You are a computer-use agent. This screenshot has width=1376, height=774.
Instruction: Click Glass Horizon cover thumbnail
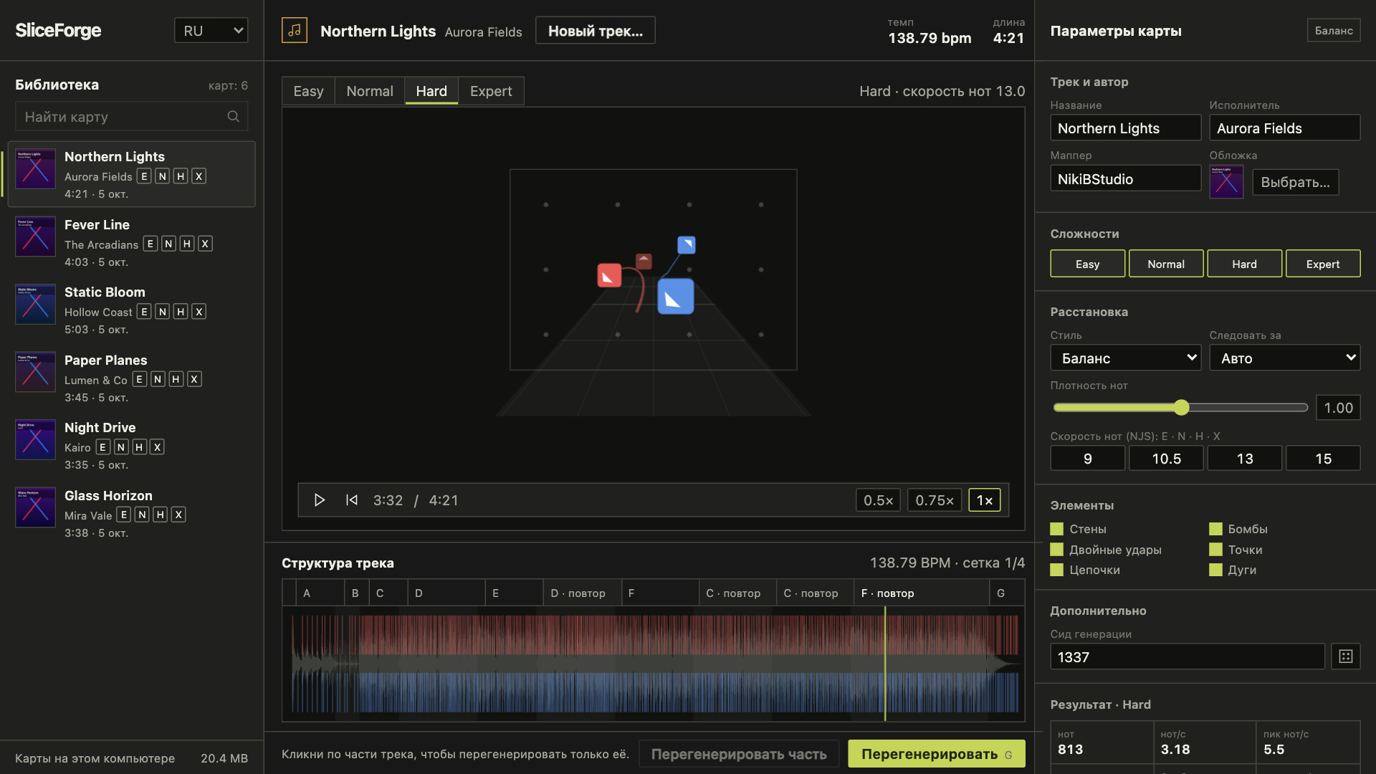pos(35,507)
